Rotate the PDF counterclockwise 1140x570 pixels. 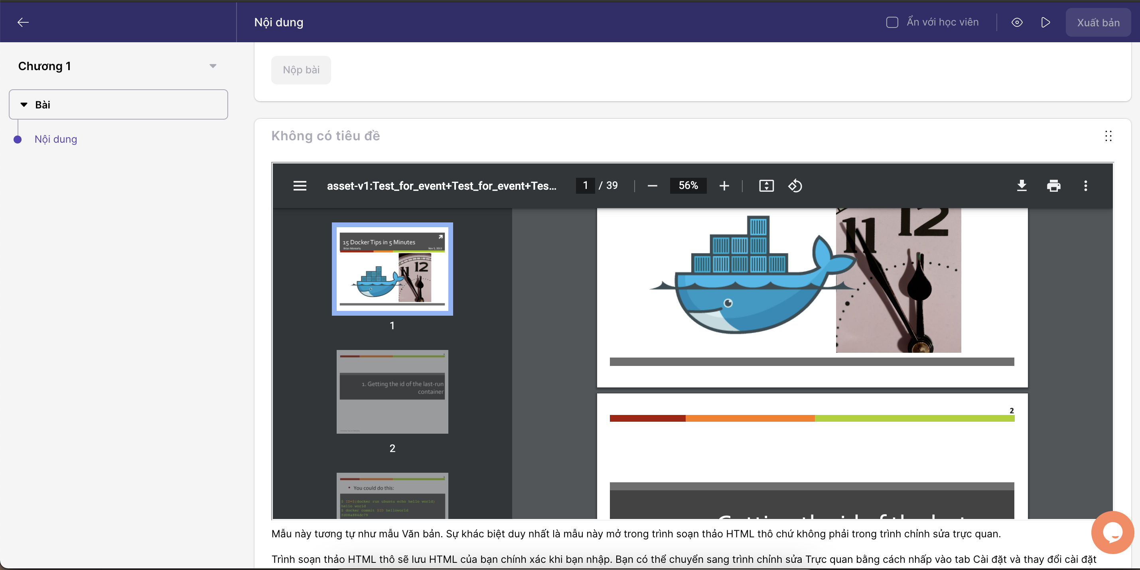[795, 186]
